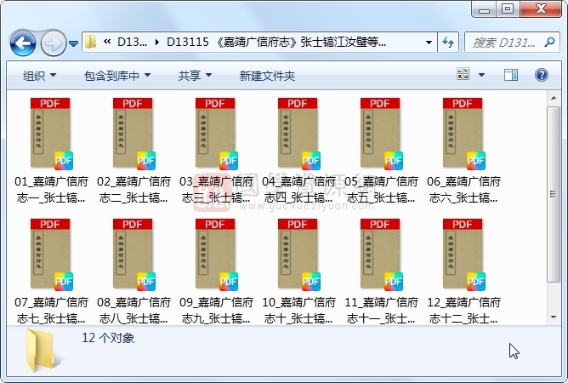Change view with the view icon
Viewport: 568px width, 383px height.
463,74
